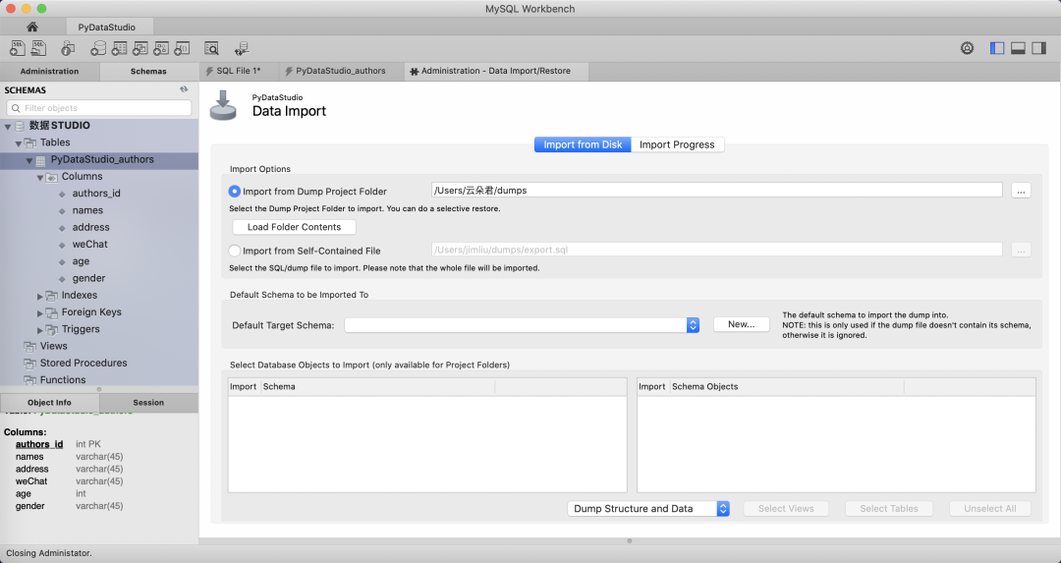Create a new stored procedure icon
Screen dimensions: 1061x563
click(x=161, y=48)
